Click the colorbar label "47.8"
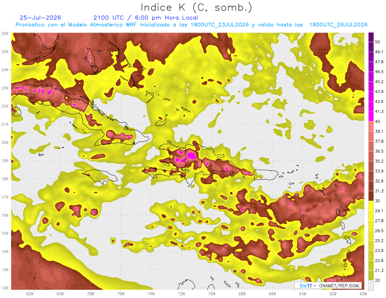This screenshot has height=298, width=386. click(379, 62)
